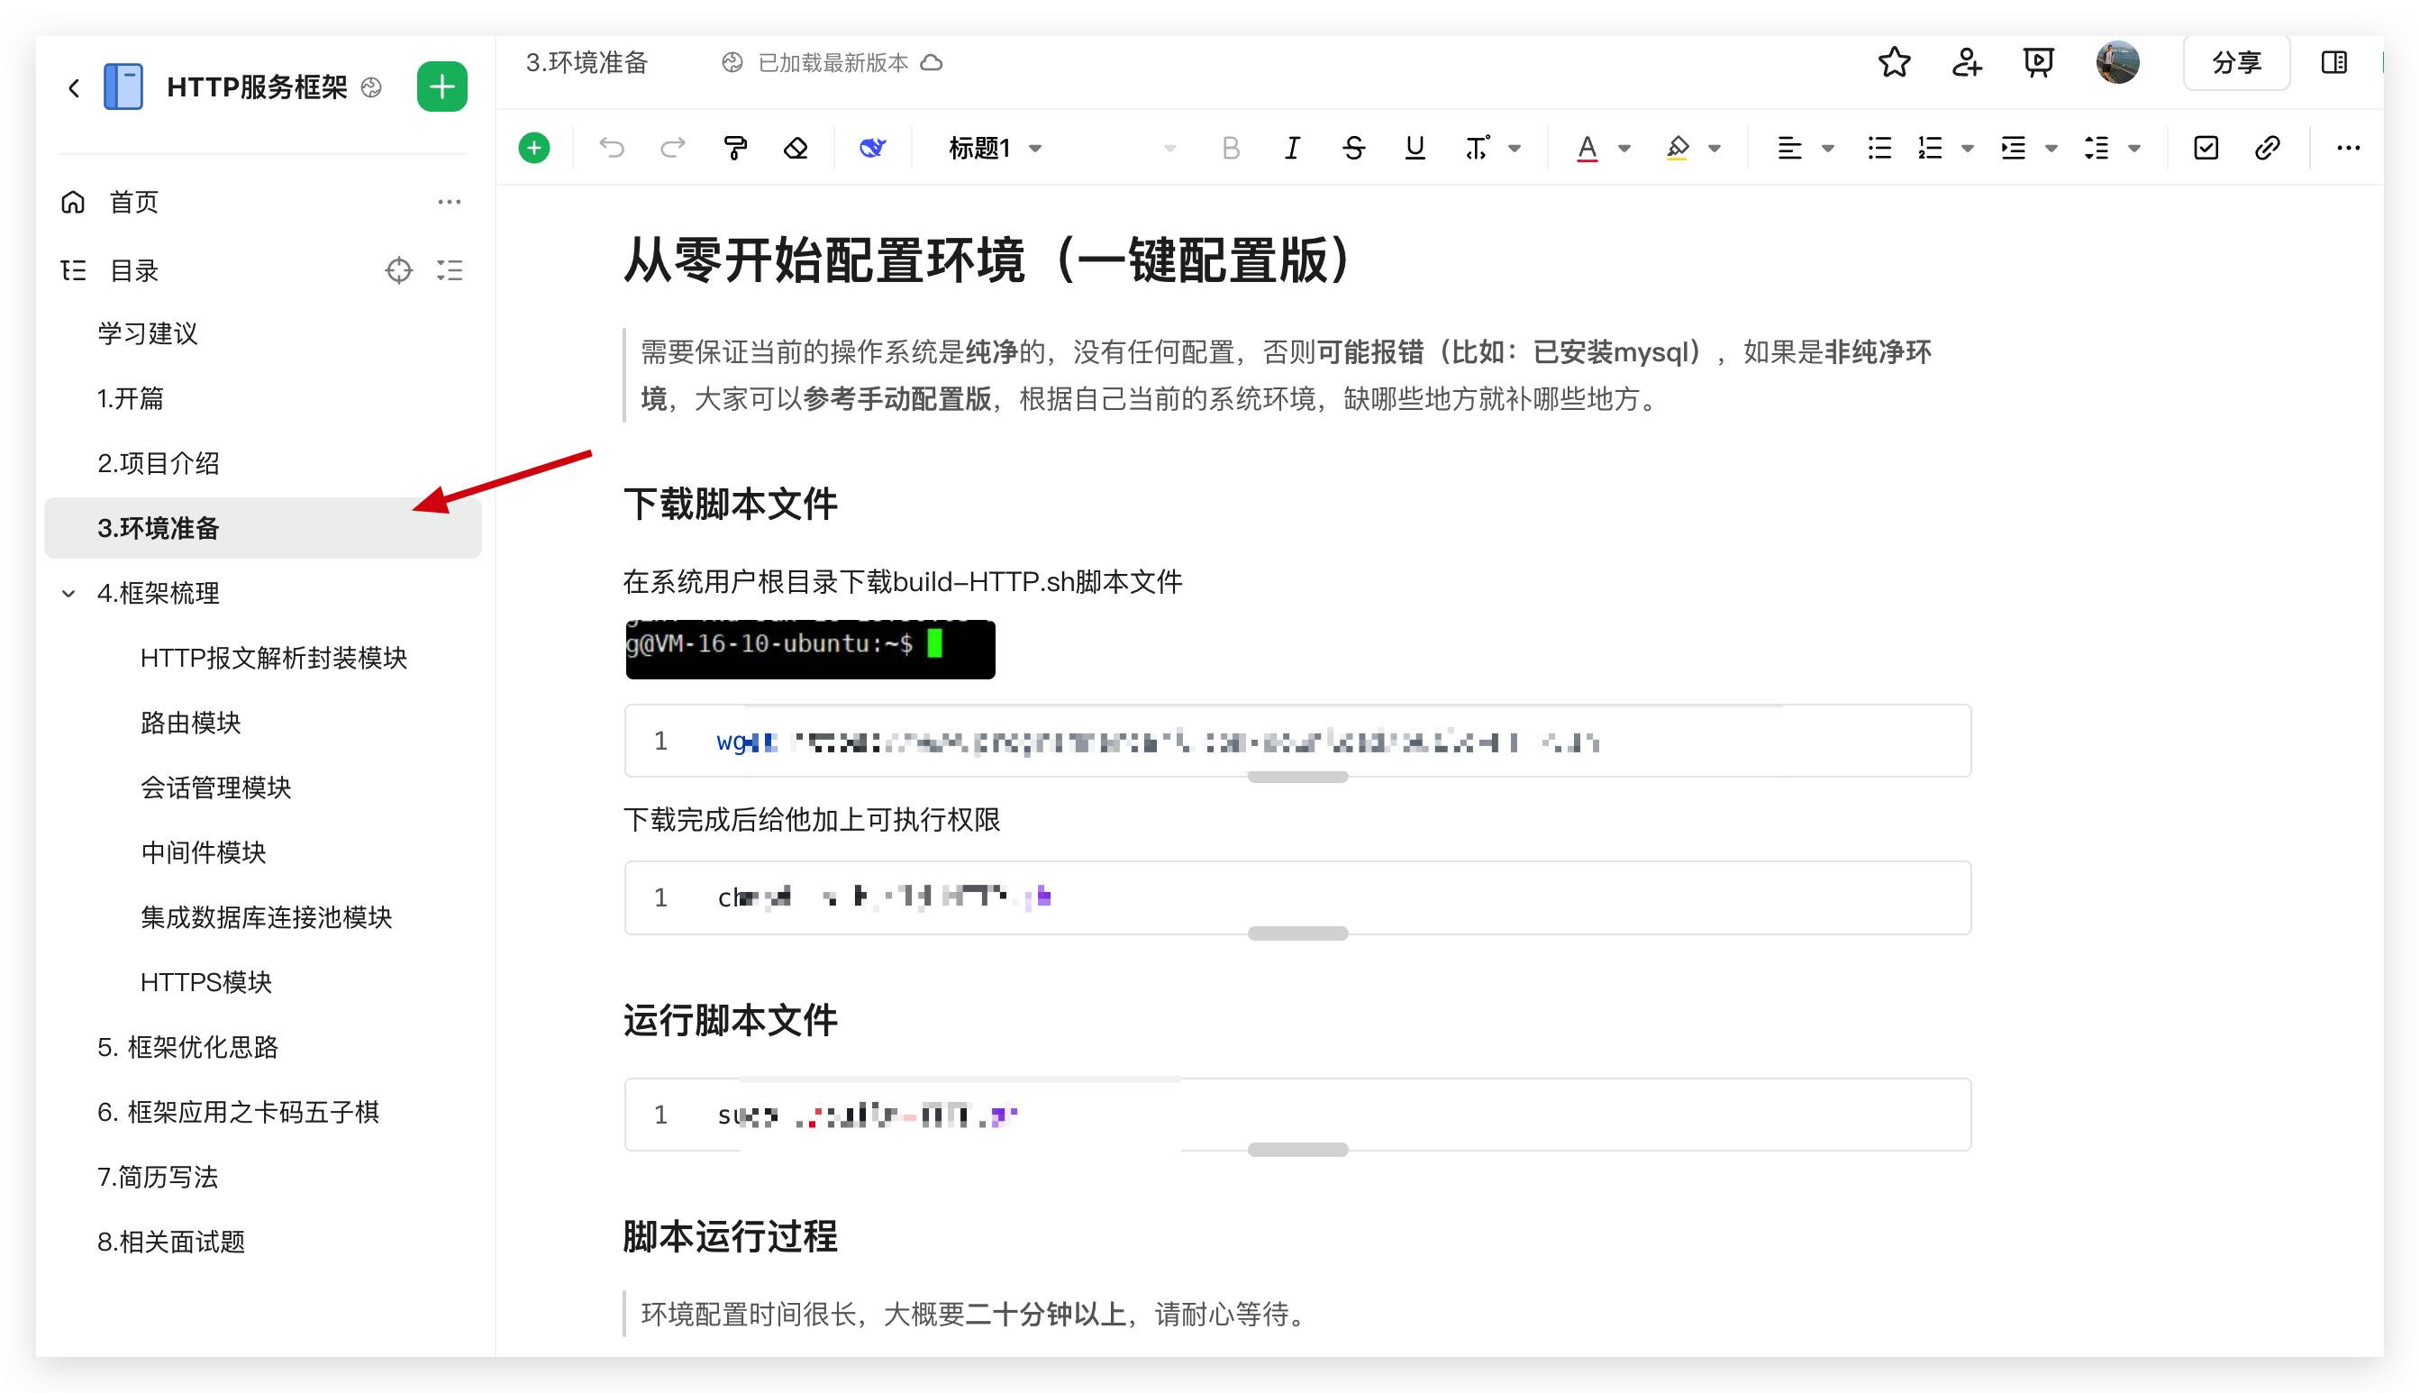
Task: Click the terminal screenshot image
Action: (x=810, y=649)
